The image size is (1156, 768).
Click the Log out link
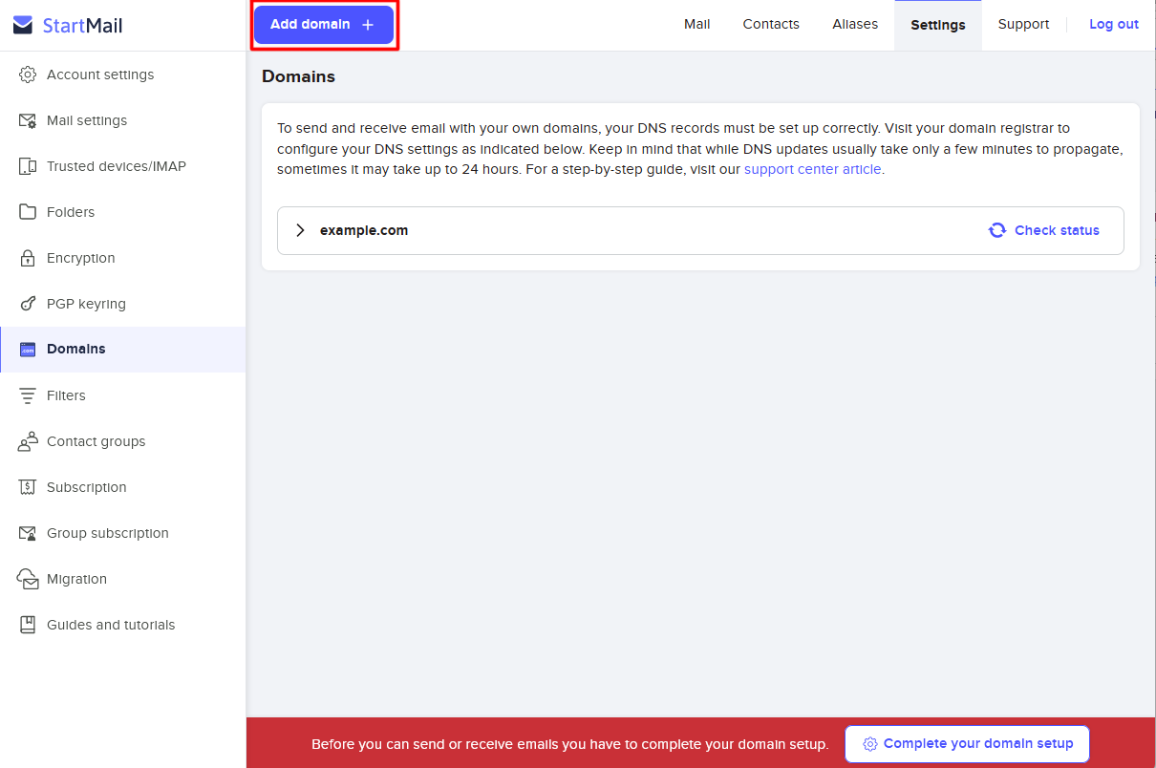coord(1113,24)
